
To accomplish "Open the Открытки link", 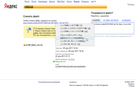I will click(x=85, y=1).
